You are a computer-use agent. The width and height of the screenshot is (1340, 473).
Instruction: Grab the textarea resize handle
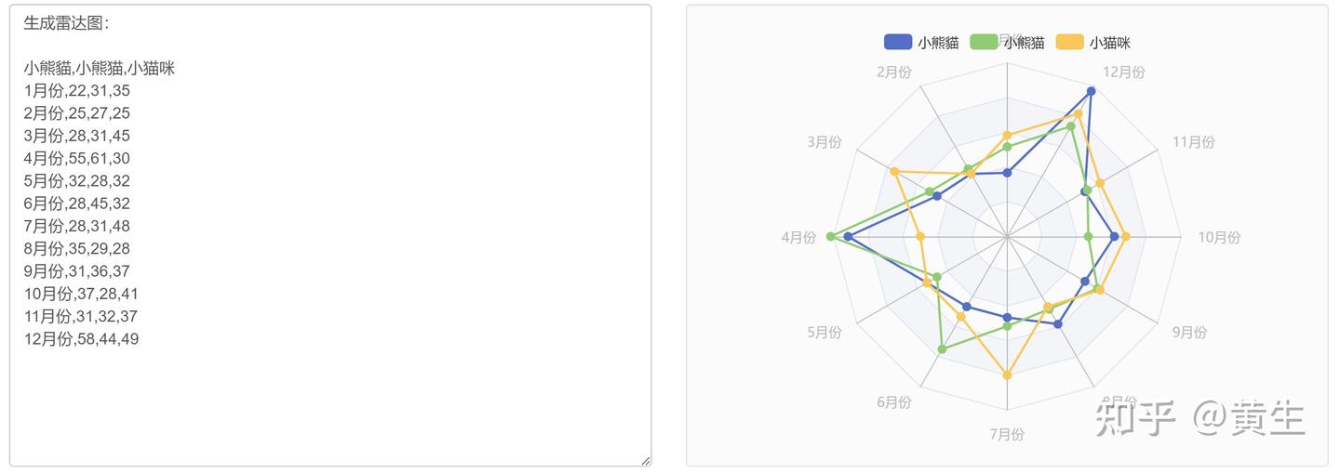(x=645, y=460)
